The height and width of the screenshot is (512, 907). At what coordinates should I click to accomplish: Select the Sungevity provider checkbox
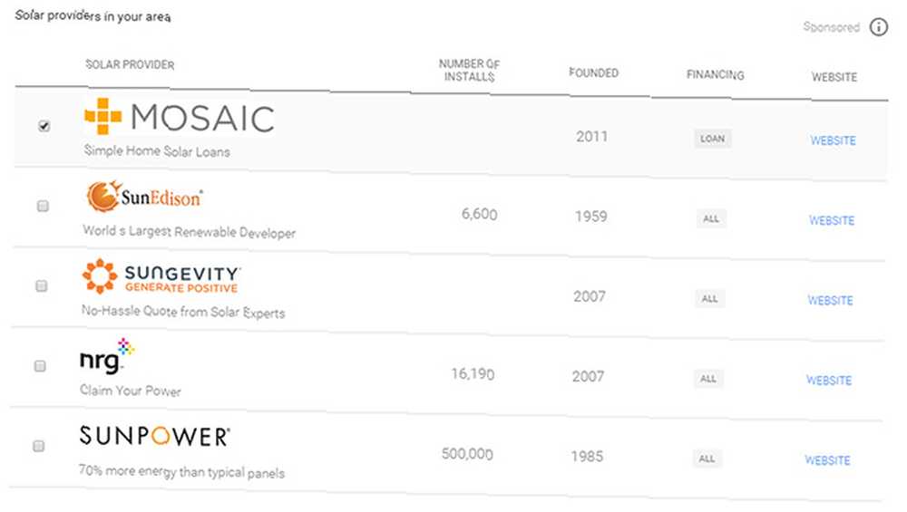click(42, 286)
